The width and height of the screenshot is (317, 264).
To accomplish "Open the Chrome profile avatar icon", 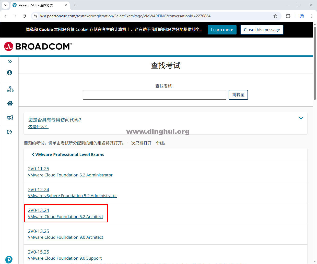I will [302, 16].
